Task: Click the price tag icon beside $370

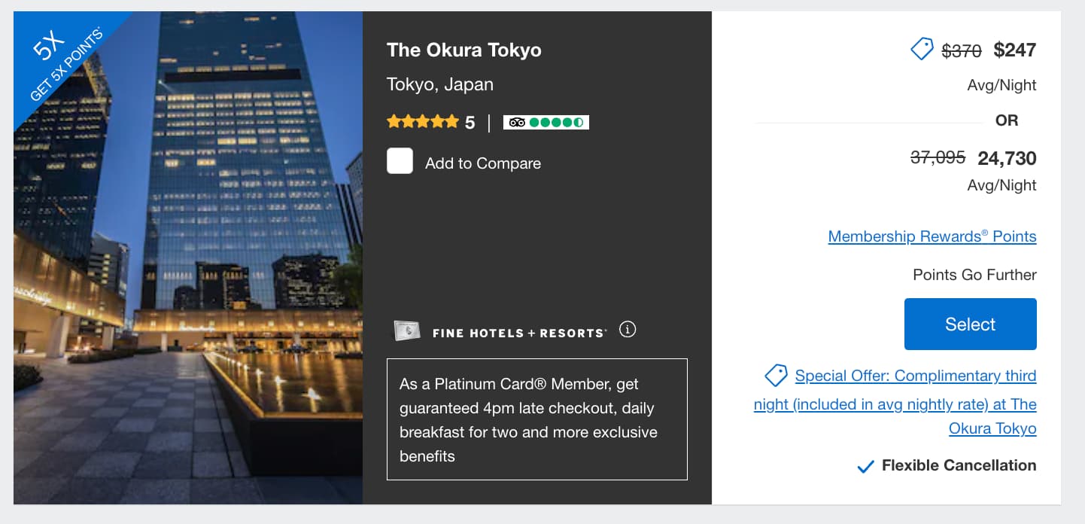Action: click(x=922, y=50)
